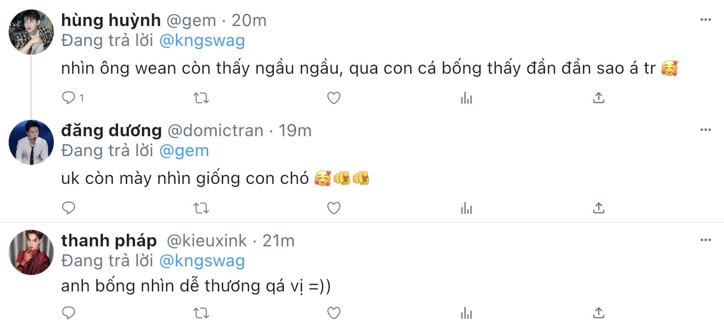This screenshot has width=724, height=324.
Task: Retweet đăng dương's tweet
Action: 201,208
